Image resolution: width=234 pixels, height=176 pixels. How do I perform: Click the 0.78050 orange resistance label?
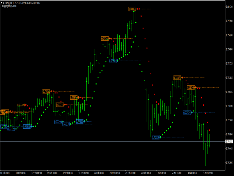click(x=46, y=91)
